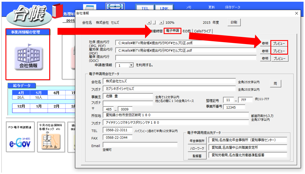Click the empty 雇保 提出代行 (DOC) field
The height and width of the screenshot is (174, 305).
186,58
